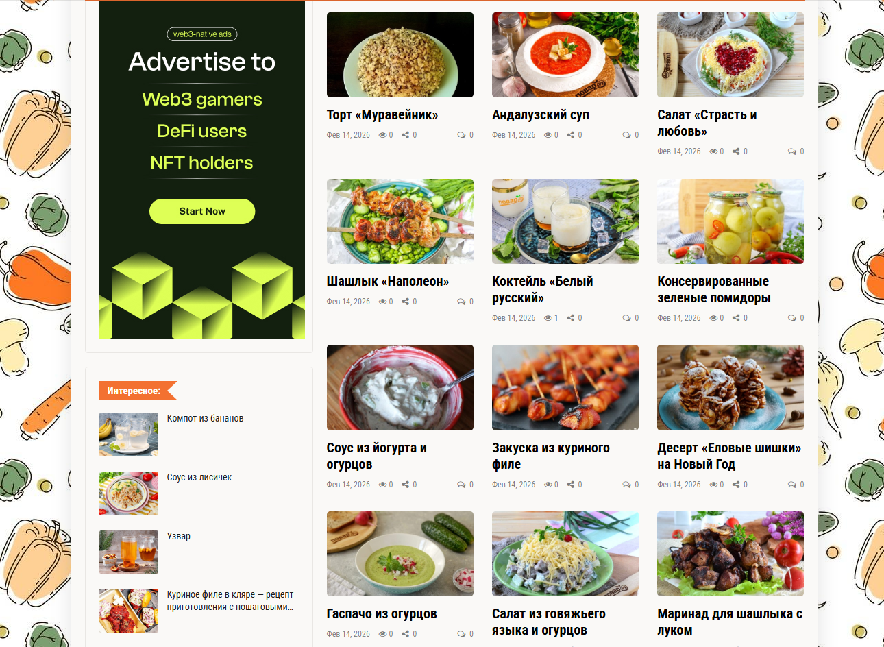Click comments icon under Андалузский суп
This screenshot has height=647, width=884.
coord(626,135)
